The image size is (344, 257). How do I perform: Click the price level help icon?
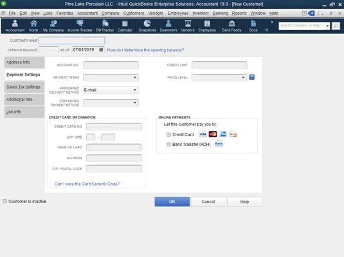coord(251,77)
